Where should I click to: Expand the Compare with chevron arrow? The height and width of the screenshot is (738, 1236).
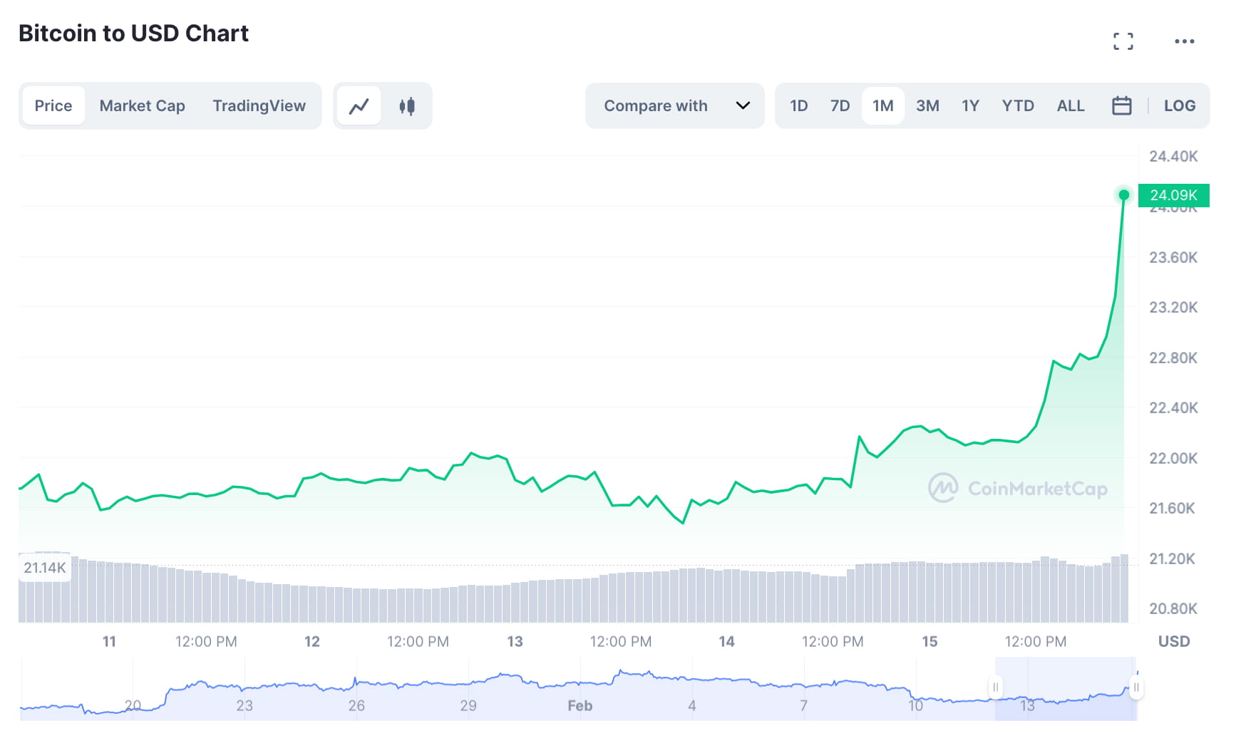pyautogui.click(x=743, y=105)
